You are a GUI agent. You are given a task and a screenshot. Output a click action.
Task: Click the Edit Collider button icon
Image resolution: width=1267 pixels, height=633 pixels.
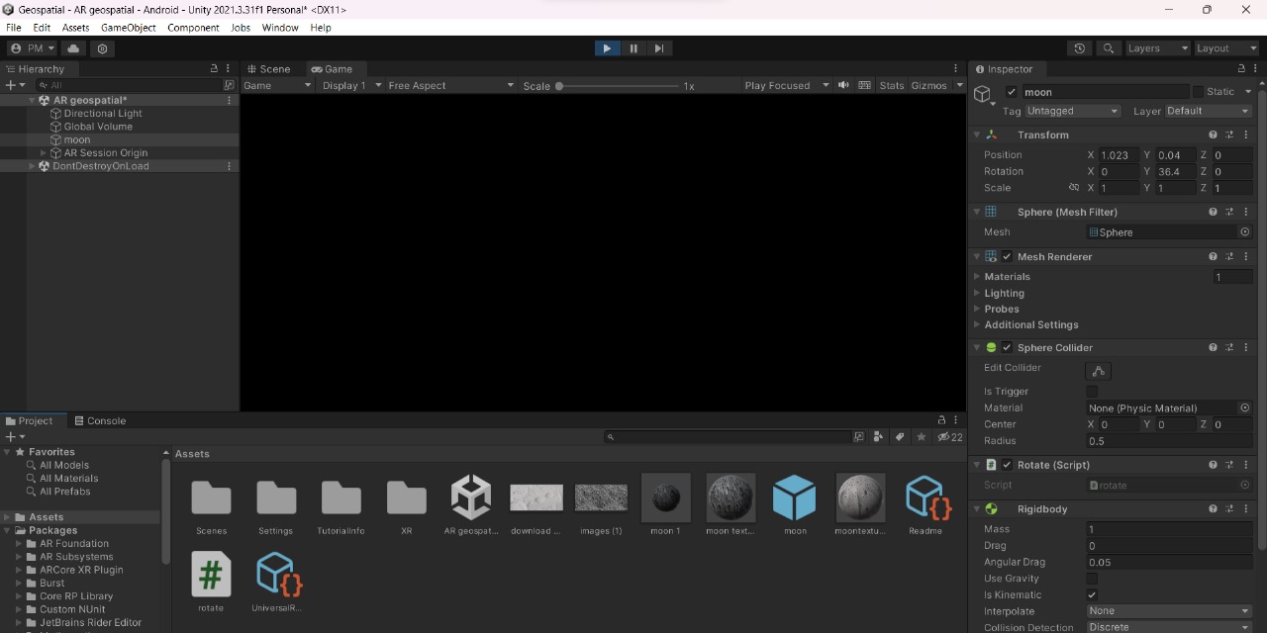click(x=1098, y=371)
